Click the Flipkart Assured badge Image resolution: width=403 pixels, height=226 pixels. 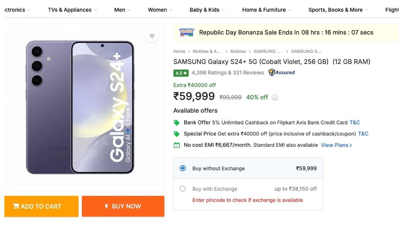281,73
